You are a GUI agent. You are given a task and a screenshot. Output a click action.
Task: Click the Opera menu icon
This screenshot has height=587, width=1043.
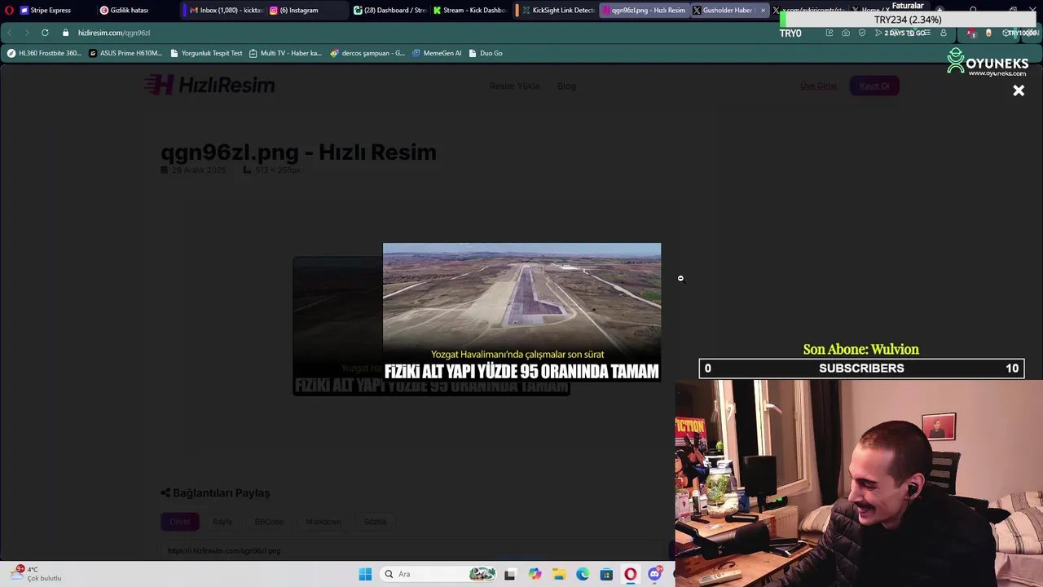[x=9, y=11]
